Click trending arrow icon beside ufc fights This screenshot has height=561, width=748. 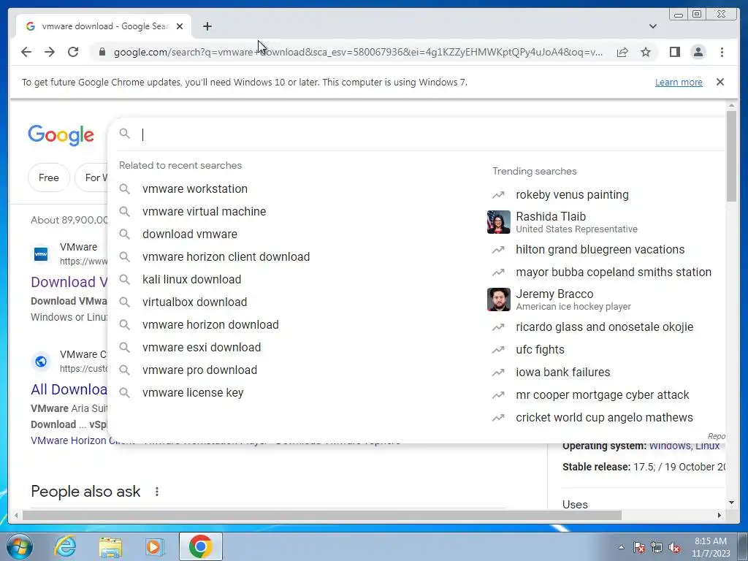[x=498, y=350]
